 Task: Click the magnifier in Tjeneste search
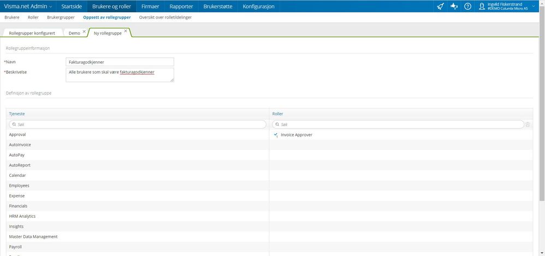point(14,124)
